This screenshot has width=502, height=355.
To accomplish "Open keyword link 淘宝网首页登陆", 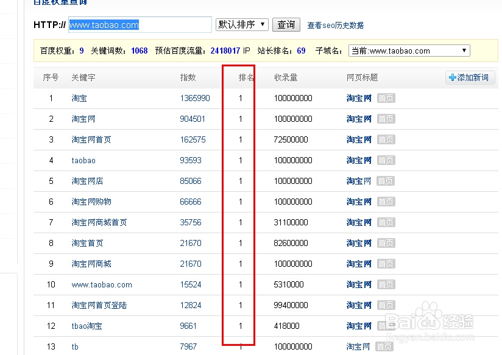I will (99, 306).
